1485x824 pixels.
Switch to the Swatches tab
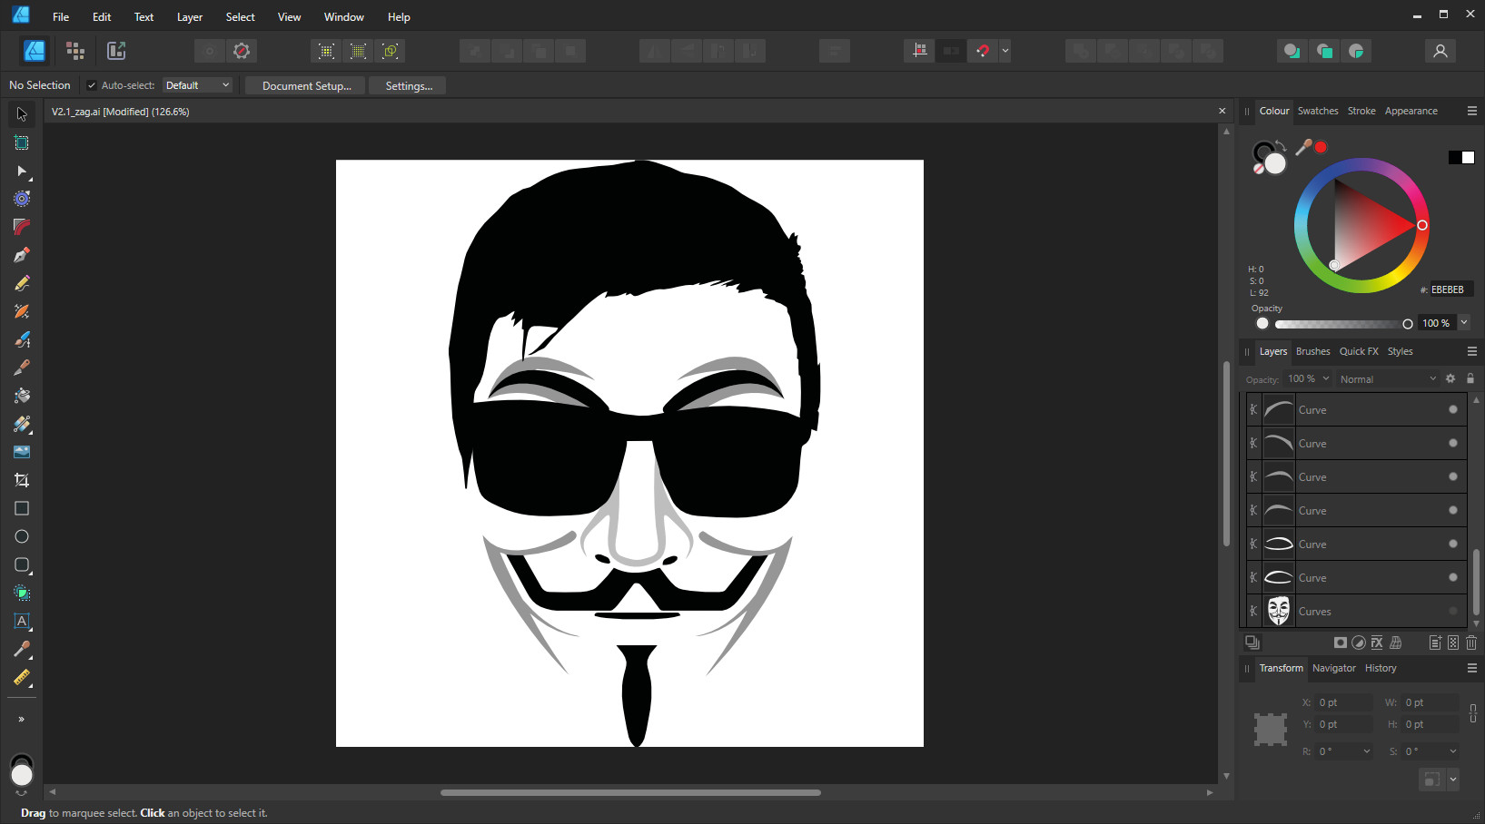[x=1318, y=111]
